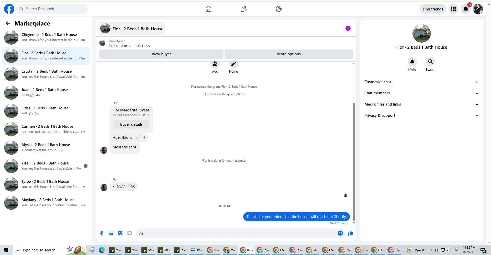Send a thumbs-up like
This screenshot has height=255, width=491.
350,233
